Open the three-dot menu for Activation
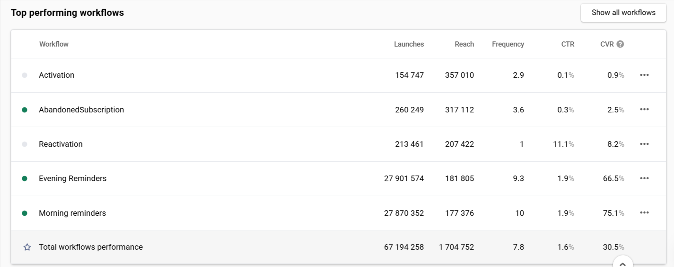This screenshot has height=267, width=674. [x=644, y=75]
